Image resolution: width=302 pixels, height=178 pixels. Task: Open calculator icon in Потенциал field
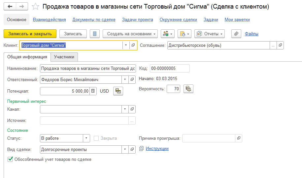(x=93, y=91)
